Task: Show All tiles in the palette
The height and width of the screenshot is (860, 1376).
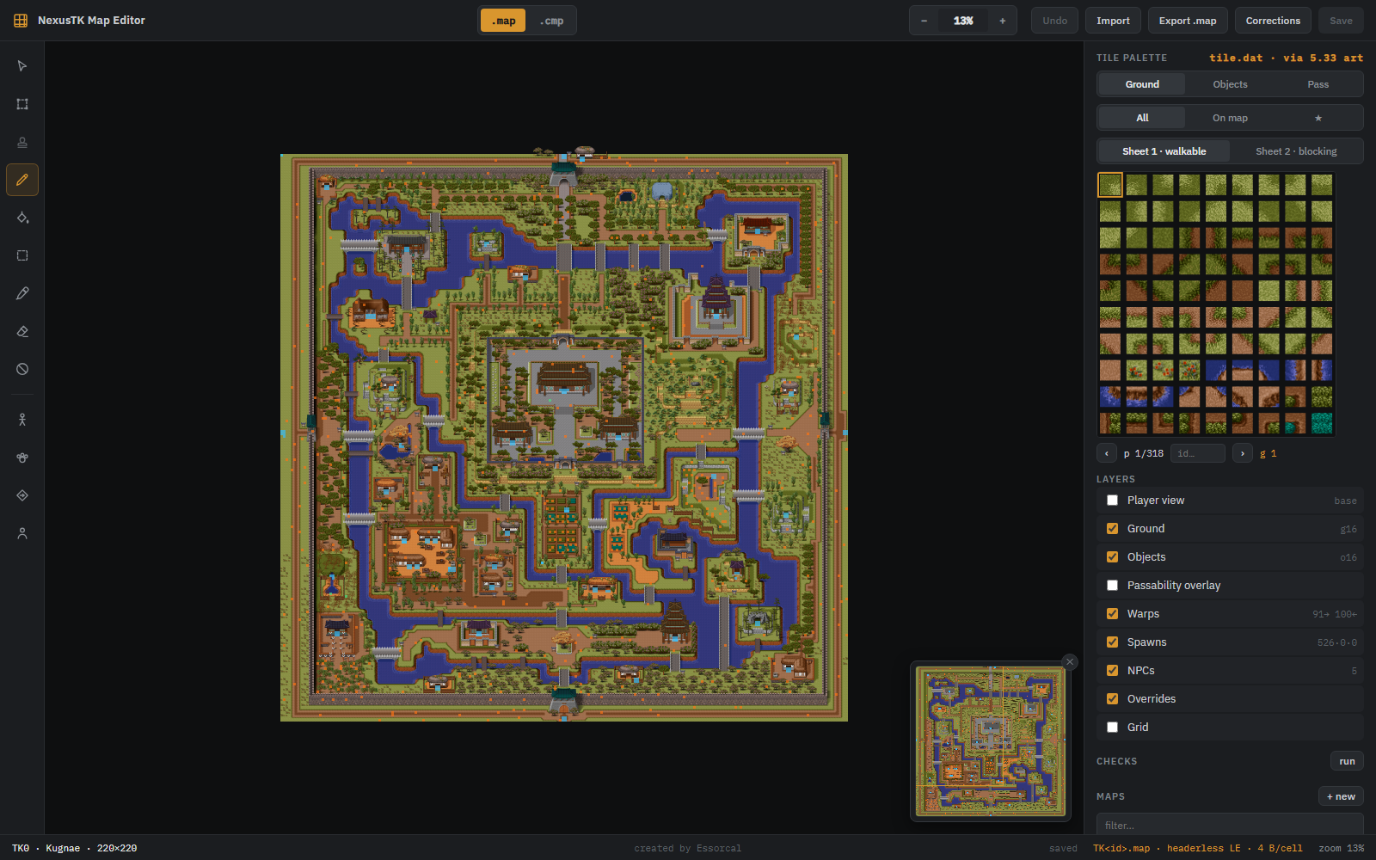Action: point(1142,118)
